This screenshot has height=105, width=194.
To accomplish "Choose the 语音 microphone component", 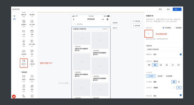I will 24,41.
